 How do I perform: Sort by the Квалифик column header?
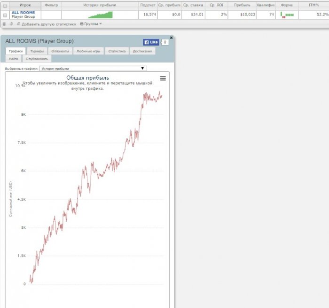(x=266, y=5)
